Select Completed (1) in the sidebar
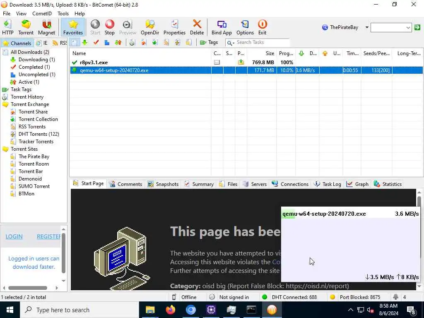This screenshot has height=318, width=424. (x=34, y=67)
